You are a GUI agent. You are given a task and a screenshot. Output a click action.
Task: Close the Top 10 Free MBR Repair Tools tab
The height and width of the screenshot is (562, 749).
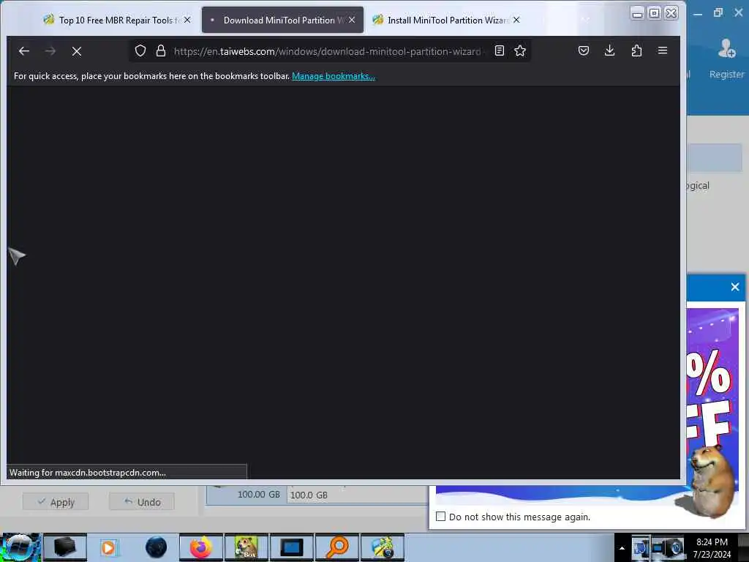tap(187, 20)
